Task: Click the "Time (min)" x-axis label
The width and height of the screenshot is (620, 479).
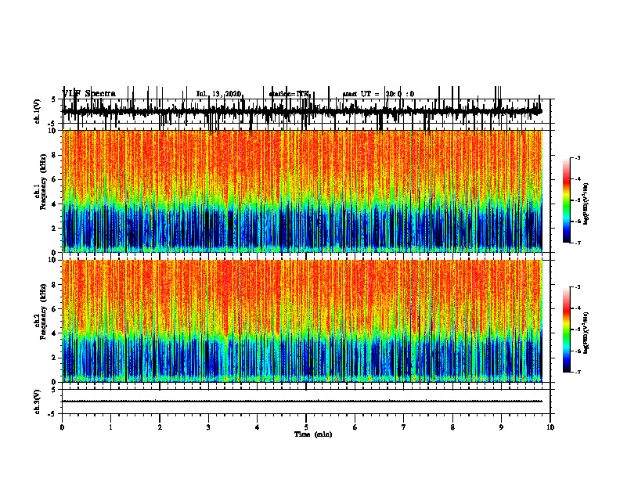Action: click(313, 434)
